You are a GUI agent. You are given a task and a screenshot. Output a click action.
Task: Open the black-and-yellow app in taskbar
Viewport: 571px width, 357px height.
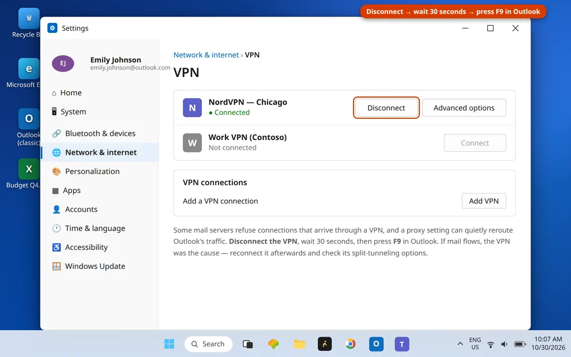(325, 344)
